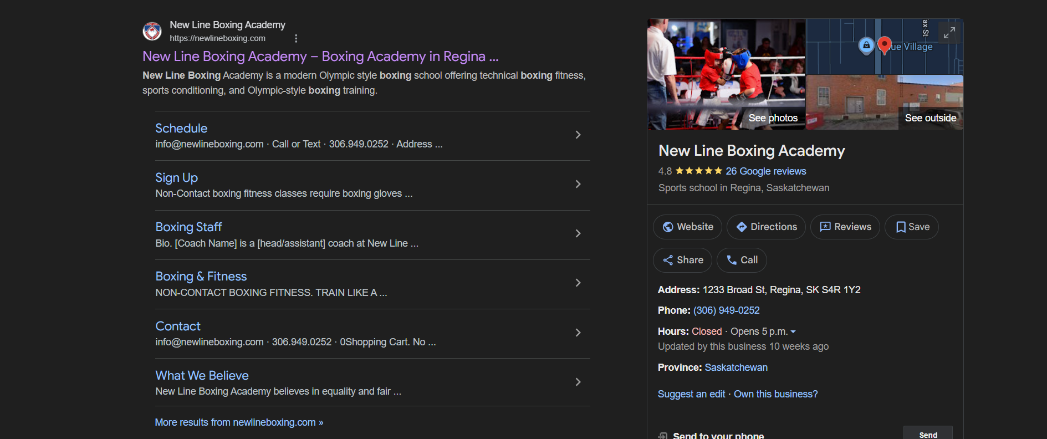Viewport: 1047px width, 439px height.
Task: Click the red location pin on the map
Action: (x=885, y=45)
